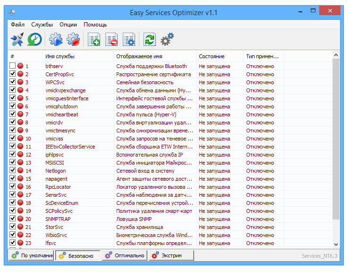
Task: Click the green clock restore icon
Action: click(34, 39)
